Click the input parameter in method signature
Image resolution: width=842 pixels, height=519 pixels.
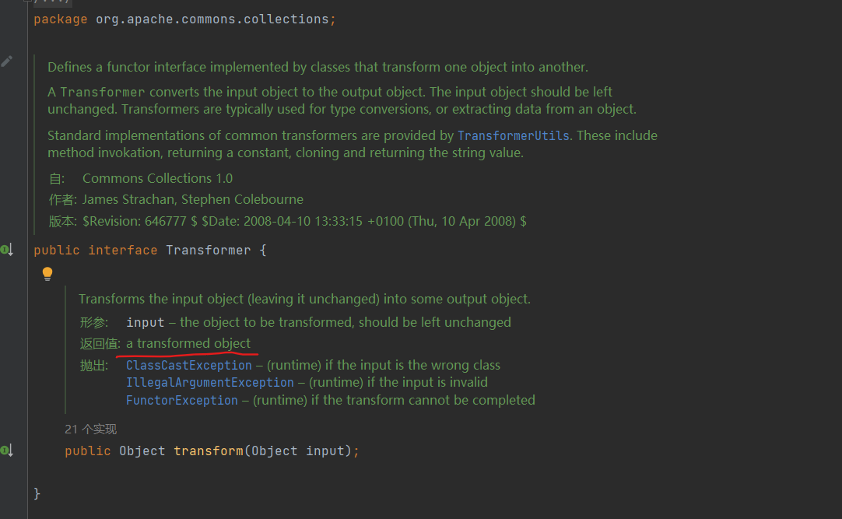pyautogui.click(x=325, y=451)
